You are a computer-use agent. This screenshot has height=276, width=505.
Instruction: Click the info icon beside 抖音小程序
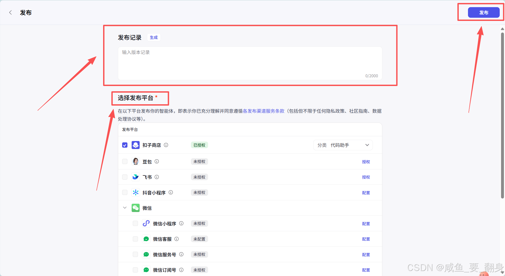(171, 192)
